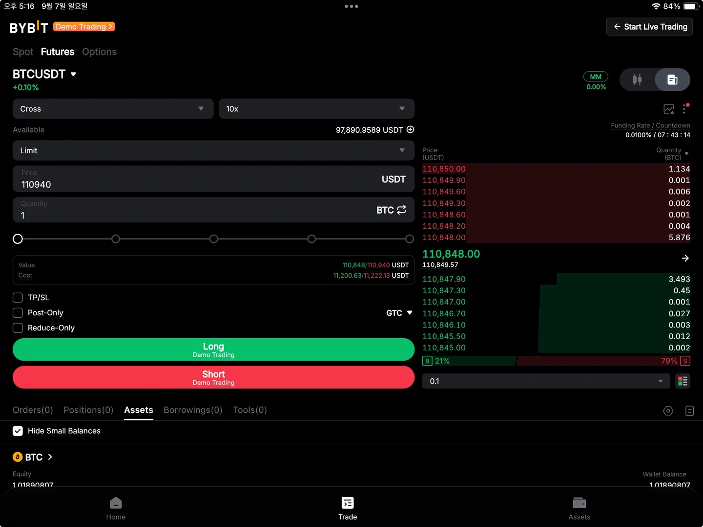The width and height of the screenshot is (703, 527).
Task: Tap the green Long button
Action: pyautogui.click(x=213, y=349)
